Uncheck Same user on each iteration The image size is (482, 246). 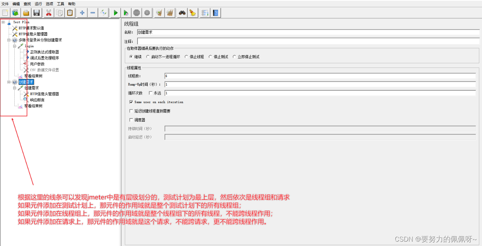point(131,102)
